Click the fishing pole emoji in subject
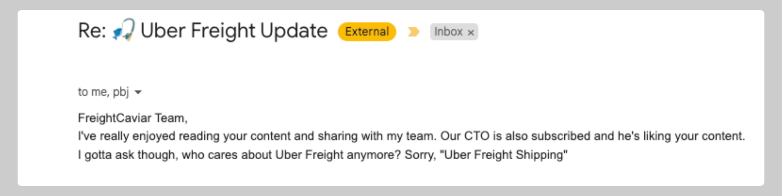Image resolution: width=782 pixels, height=196 pixels. [x=124, y=30]
